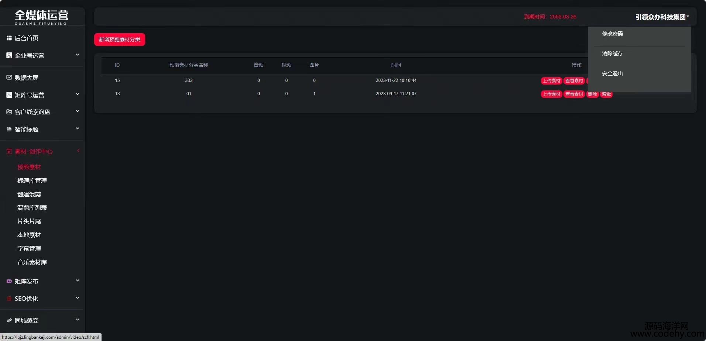Click the 新增预剪素材分类 button
This screenshot has height=341, width=706.
tap(120, 39)
